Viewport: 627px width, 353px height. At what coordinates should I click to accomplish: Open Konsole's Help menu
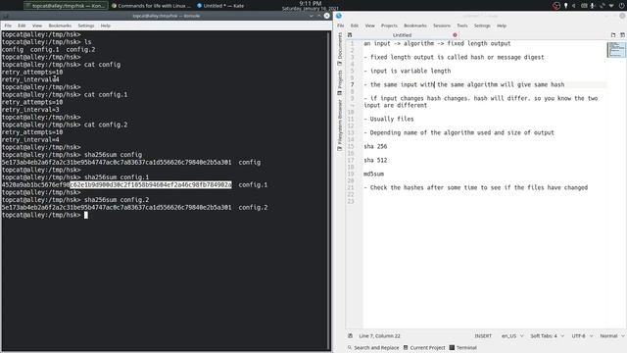coord(105,25)
